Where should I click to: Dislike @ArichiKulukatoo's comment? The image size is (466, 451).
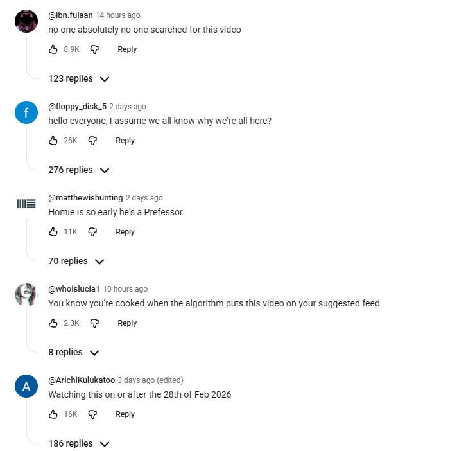[92, 414]
